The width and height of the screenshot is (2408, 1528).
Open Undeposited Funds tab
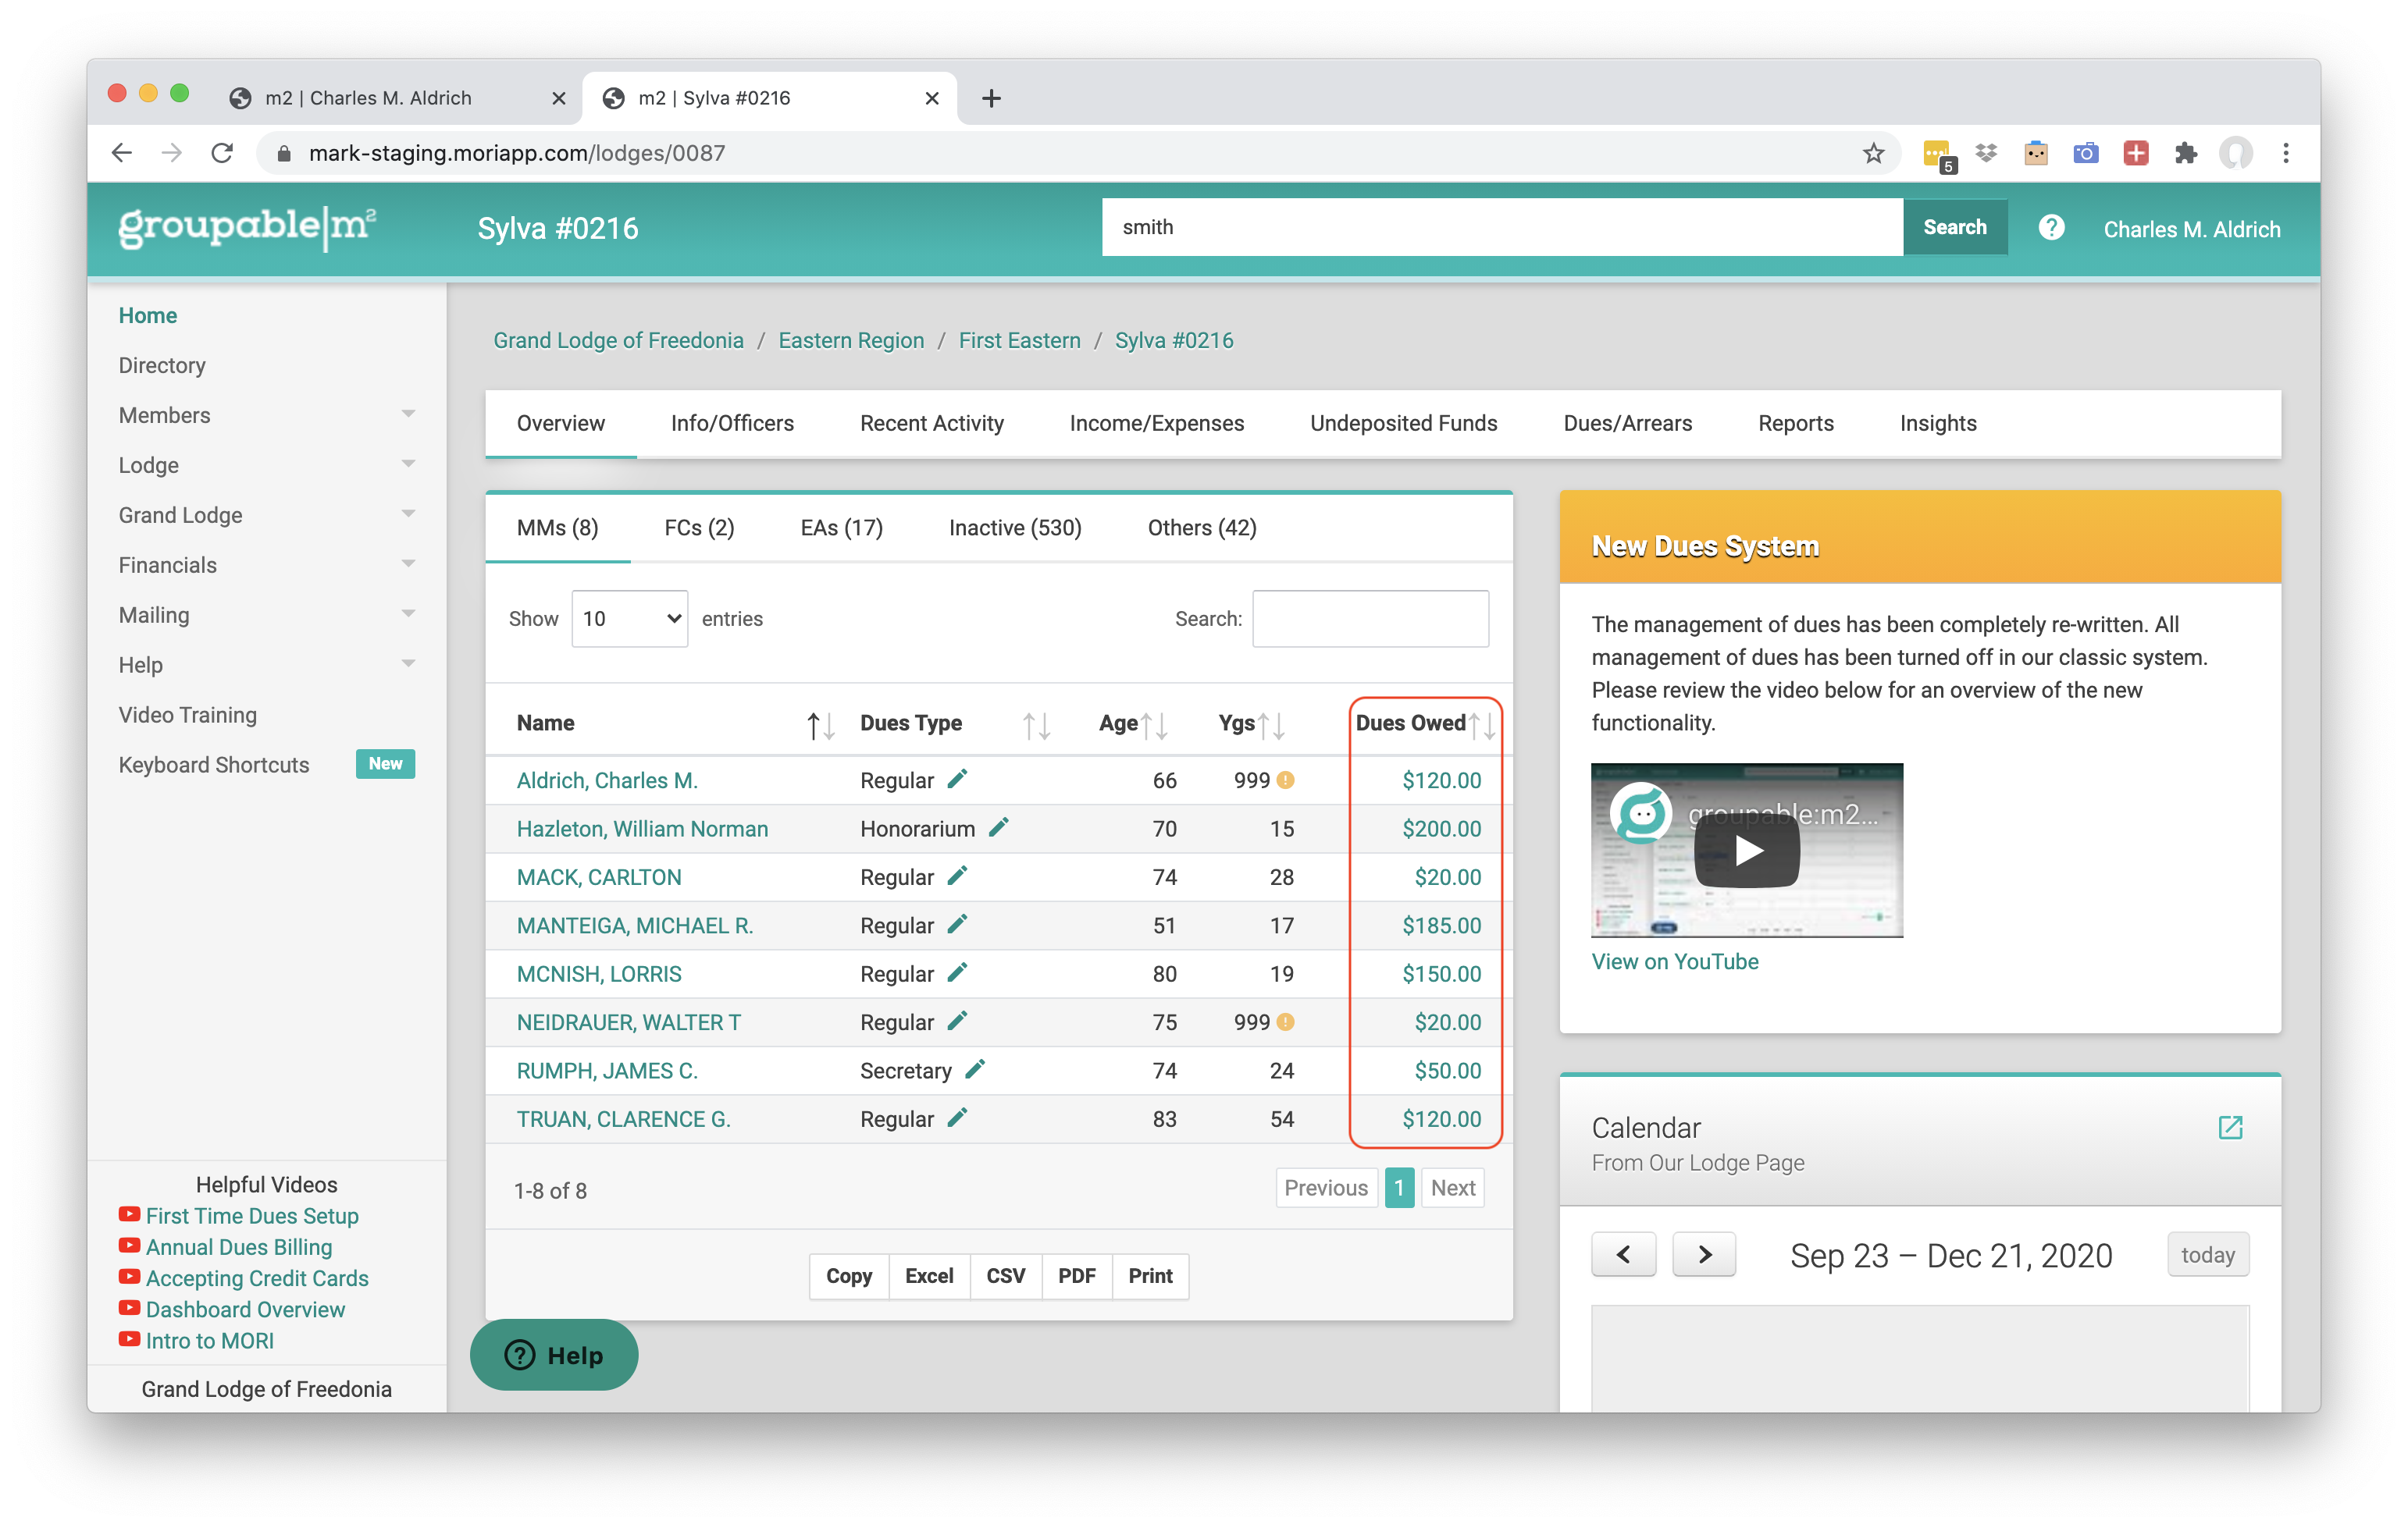1403,423
